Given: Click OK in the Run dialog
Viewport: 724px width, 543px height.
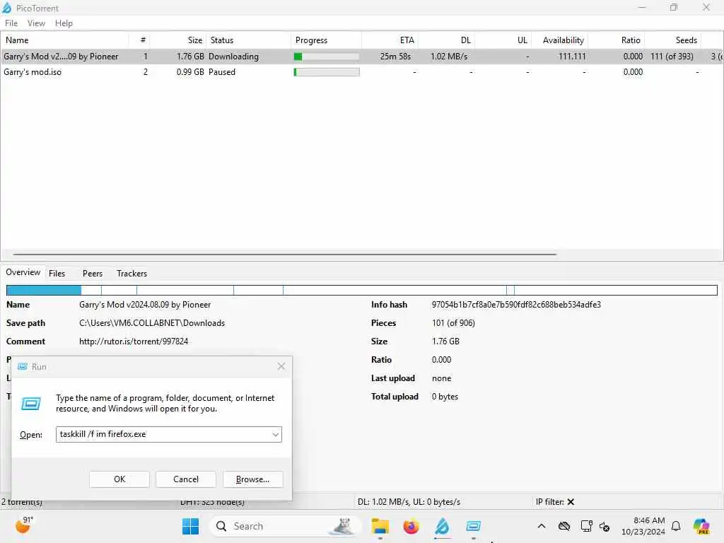Looking at the screenshot, I should coord(119,479).
